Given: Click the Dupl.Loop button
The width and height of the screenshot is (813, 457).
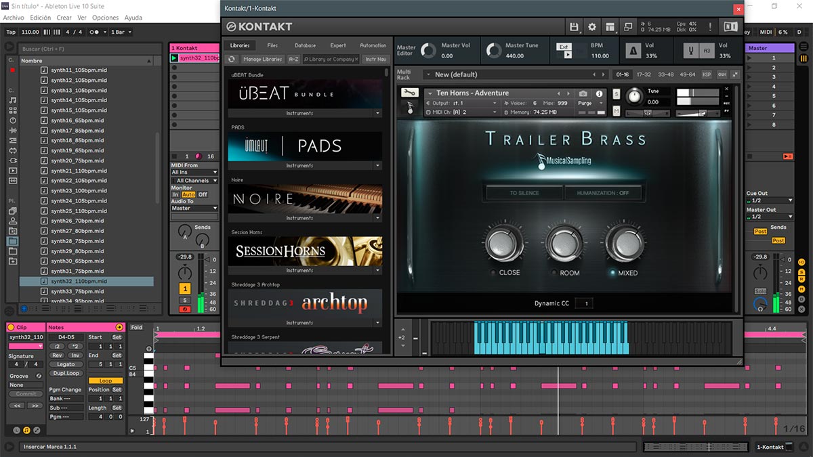Looking at the screenshot, I should click(66, 373).
